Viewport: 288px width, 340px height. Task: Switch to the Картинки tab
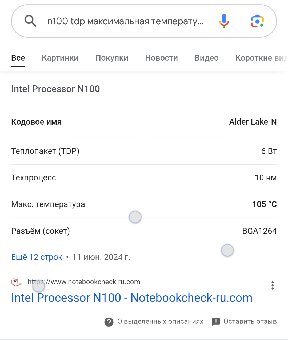tap(60, 58)
